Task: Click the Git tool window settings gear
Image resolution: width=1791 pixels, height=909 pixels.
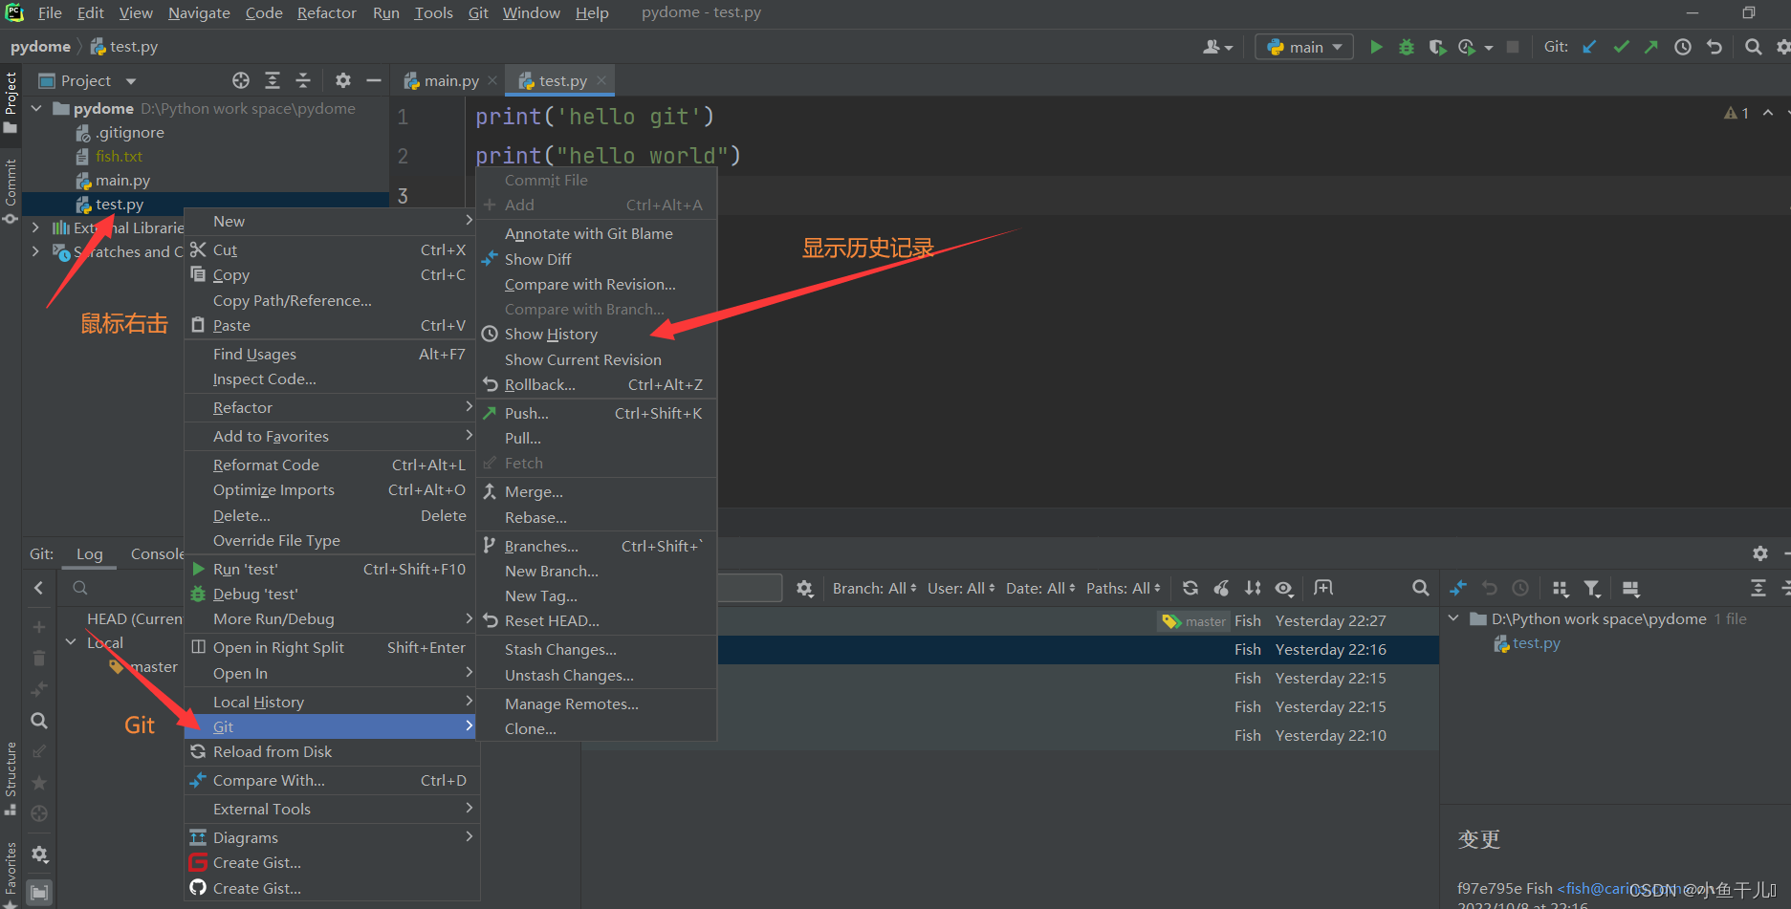Action: pyautogui.click(x=1760, y=552)
